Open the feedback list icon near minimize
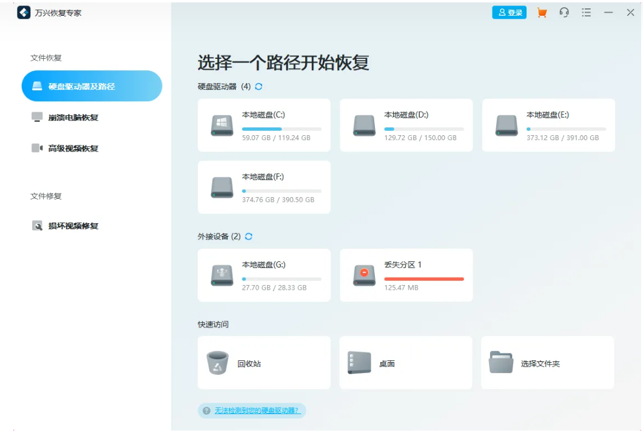The width and height of the screenshot is (643, 433). pyautogui.click(x=586, y=12)
